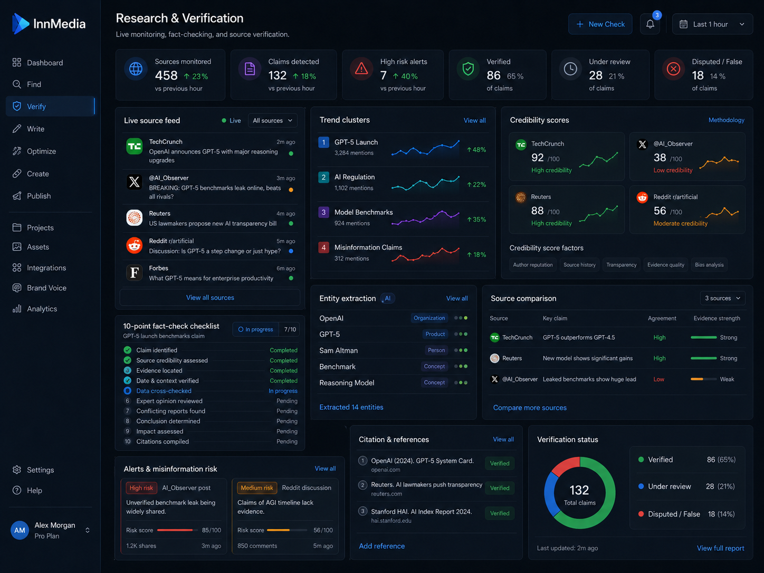Click the InnMedia logo icon

pos(21,24)
